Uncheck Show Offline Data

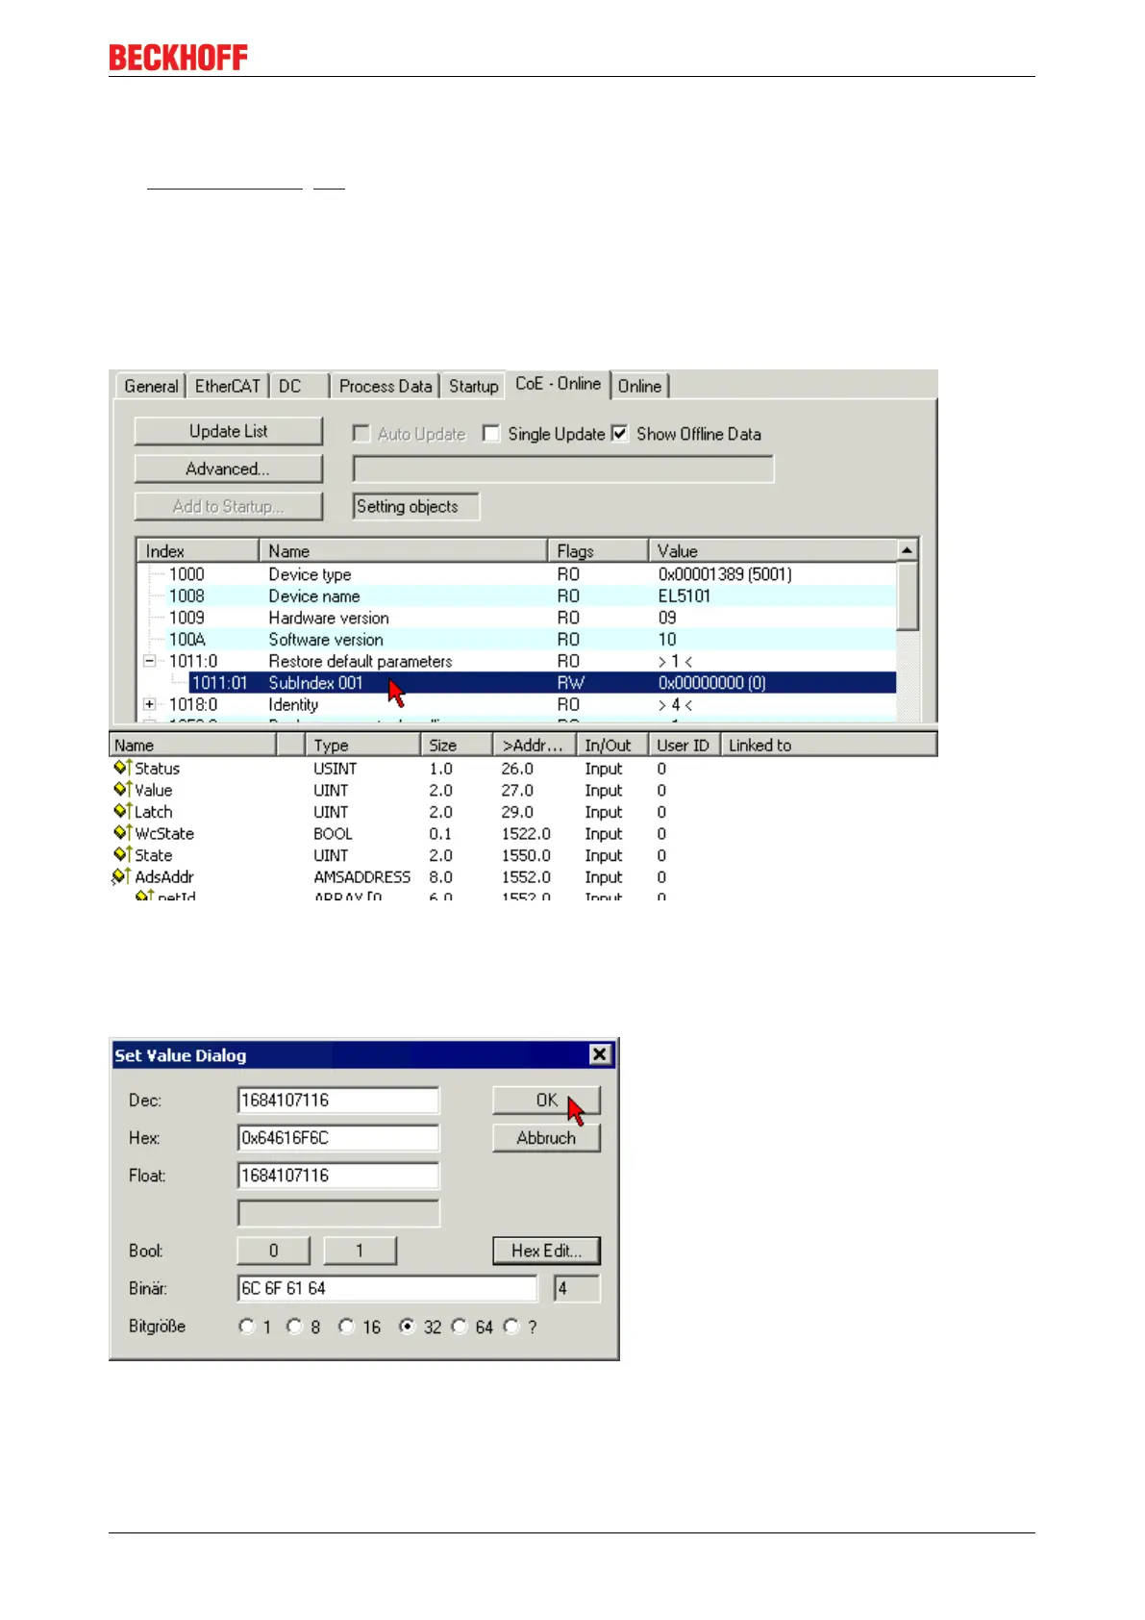click(x=620, y=434)
